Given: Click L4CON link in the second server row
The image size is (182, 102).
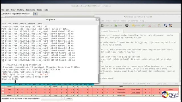Looking at the screenshot, I should pyautogui.click(x=135, y=93).
